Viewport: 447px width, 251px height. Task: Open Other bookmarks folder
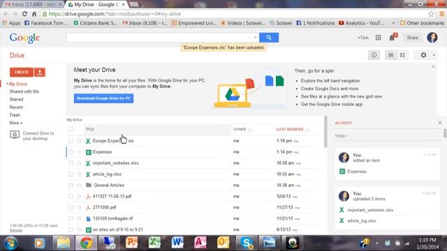[422, 23]
